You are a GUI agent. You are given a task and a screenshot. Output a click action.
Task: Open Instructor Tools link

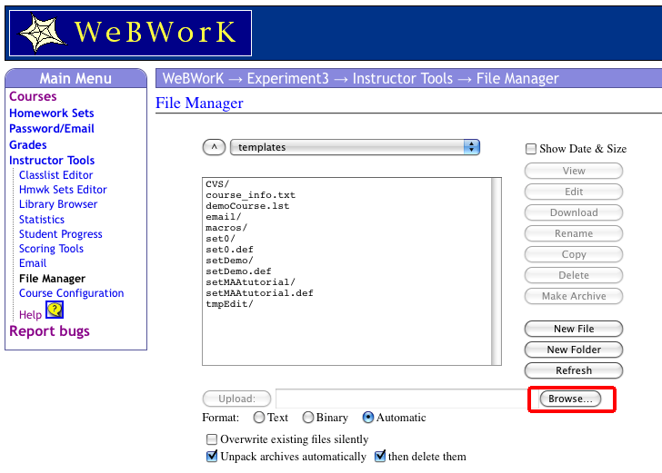[x=52, y=161]
